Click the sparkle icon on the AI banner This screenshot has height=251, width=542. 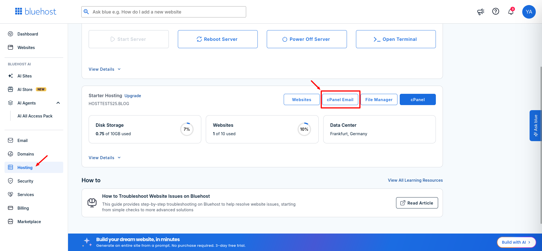coord(87,242)
